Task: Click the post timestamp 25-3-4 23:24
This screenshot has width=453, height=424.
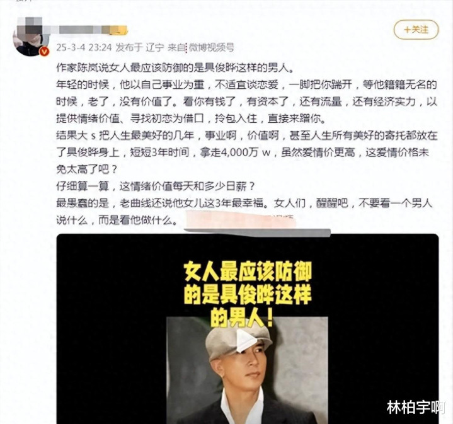Action: [x=84, y=47]
